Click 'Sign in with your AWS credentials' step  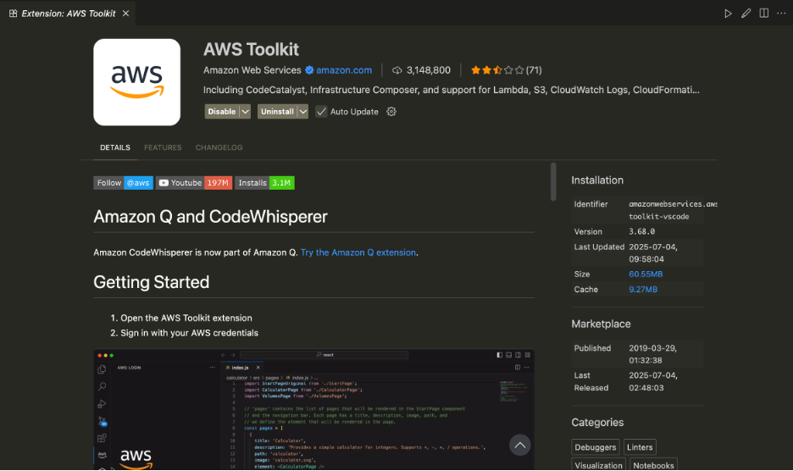click(x=189, y=333)
